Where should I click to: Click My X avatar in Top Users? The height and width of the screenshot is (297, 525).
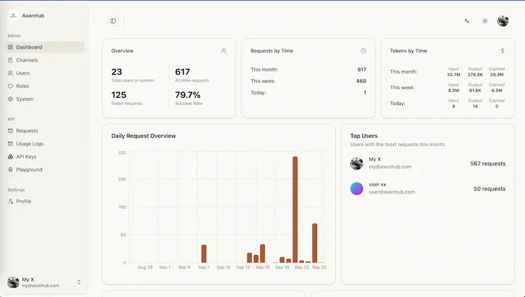point(356,163)
